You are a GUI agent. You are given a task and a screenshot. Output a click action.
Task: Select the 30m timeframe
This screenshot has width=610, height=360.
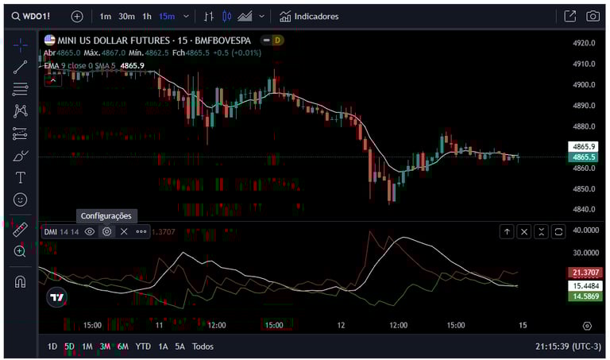(126, 17)
